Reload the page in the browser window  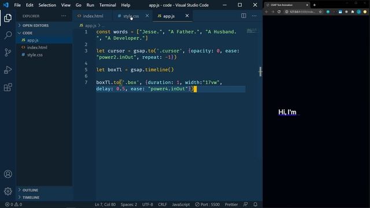(279, 12)
